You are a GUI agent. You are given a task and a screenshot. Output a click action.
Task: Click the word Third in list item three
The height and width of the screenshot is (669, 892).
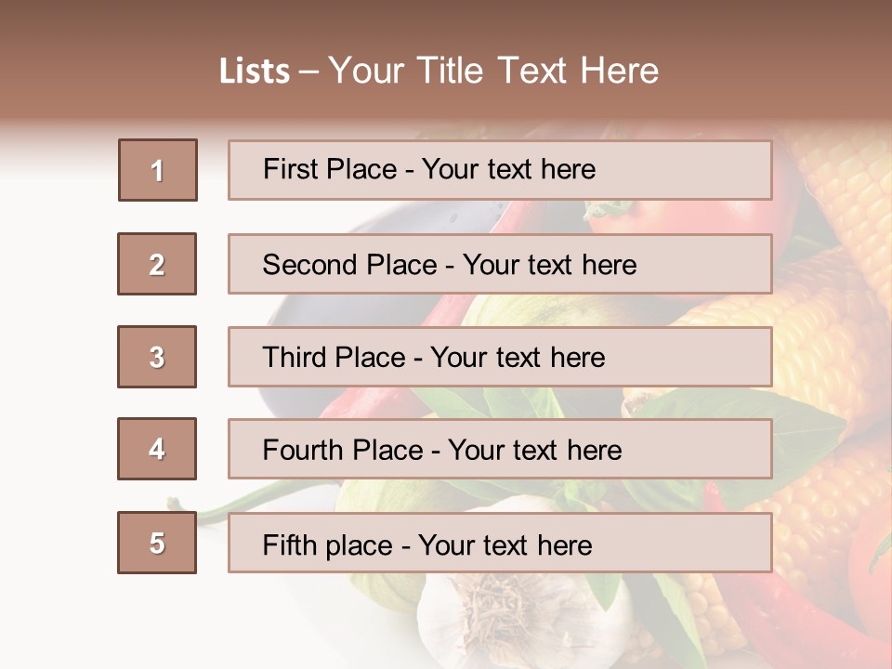pyautogui.click(x=294, y=357)
